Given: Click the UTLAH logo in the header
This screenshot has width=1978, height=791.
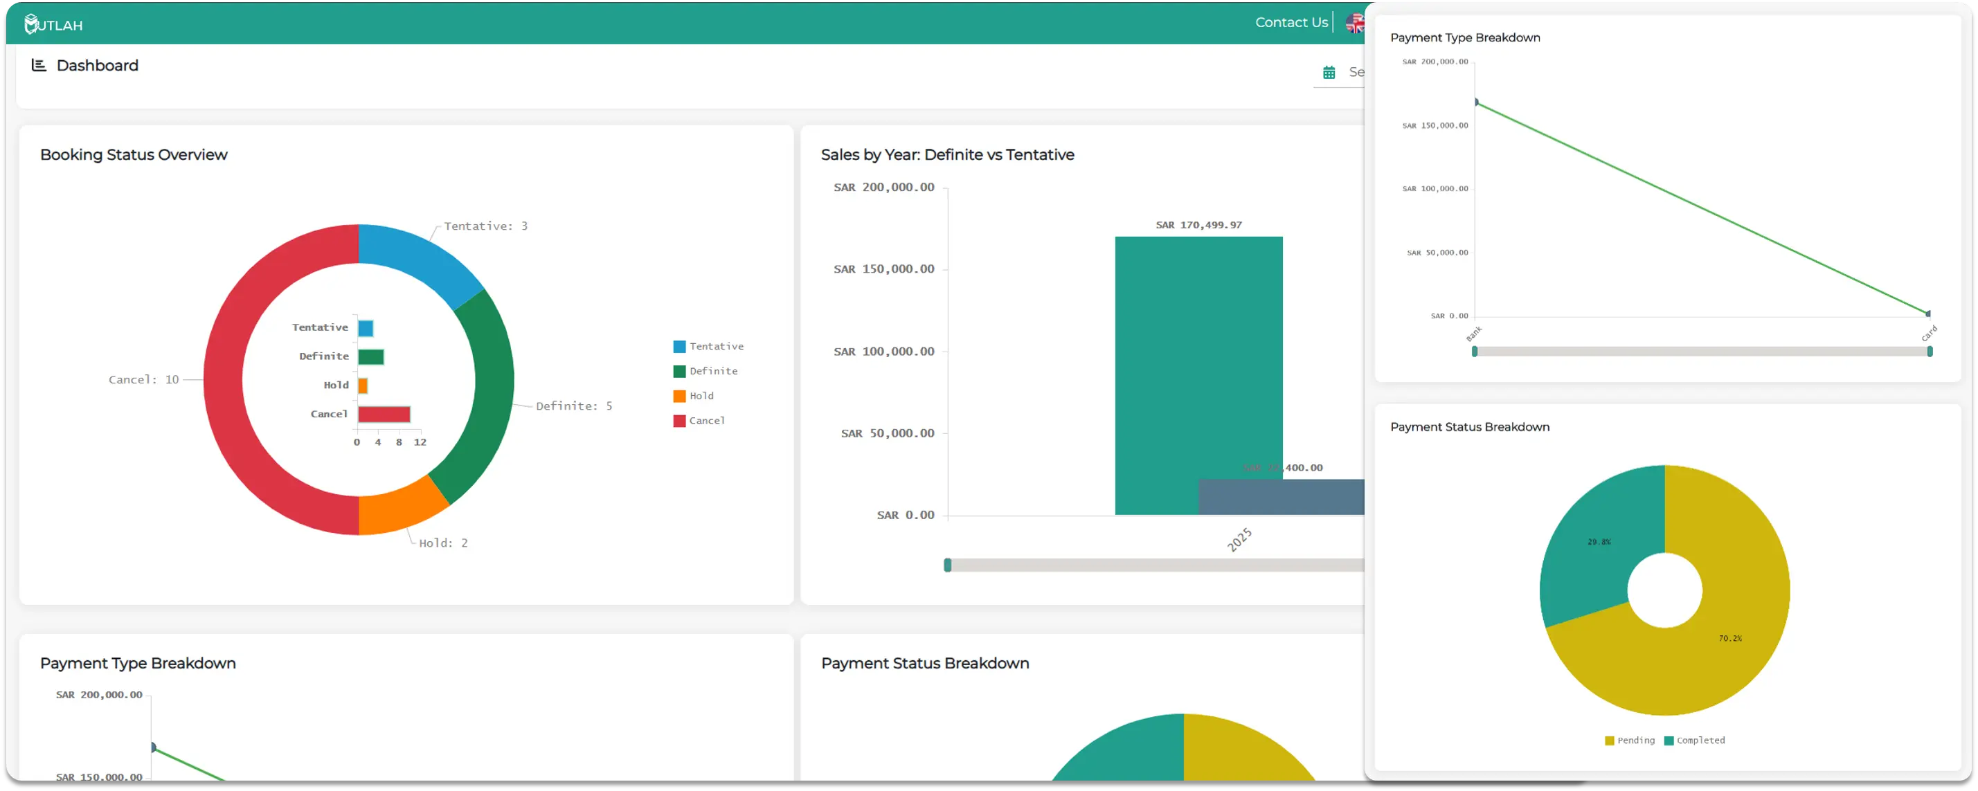Looking at the screenshot, I should click(53, 24).
